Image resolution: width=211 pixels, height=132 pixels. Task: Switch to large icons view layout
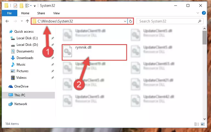pyautogui.click(x=203, y=124)
